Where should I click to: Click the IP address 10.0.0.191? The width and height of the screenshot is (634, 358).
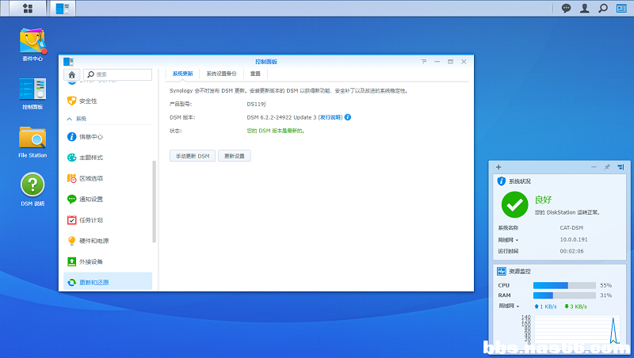pos(573,240)
